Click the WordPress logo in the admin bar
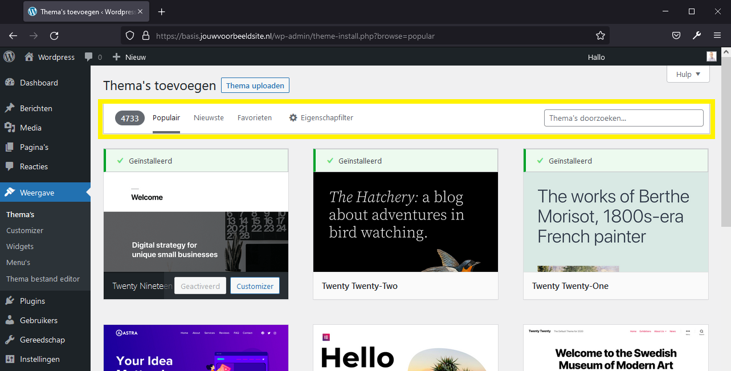 coord(9,56)
